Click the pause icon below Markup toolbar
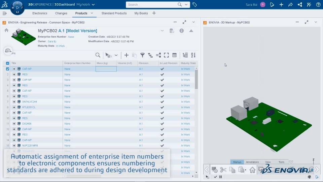 221,177
